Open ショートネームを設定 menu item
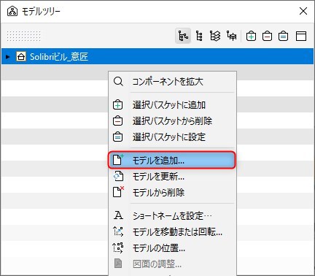 172,215
